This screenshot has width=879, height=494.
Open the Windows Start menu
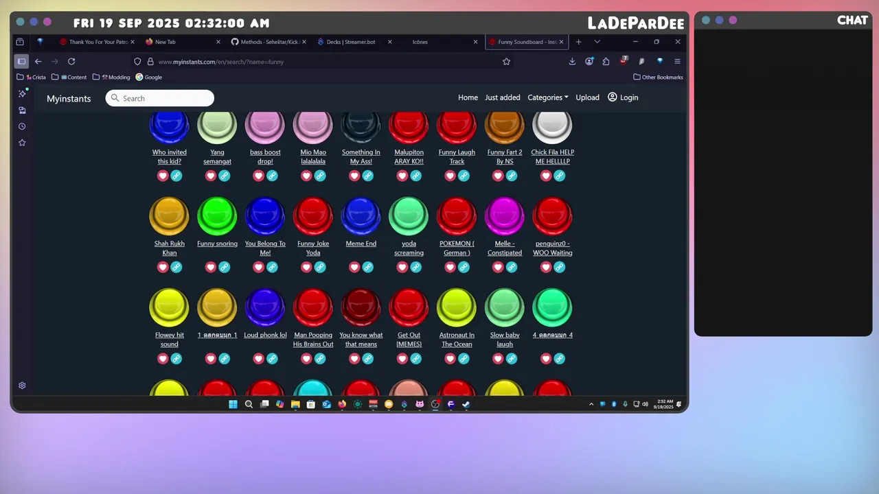tap(233, 404)
